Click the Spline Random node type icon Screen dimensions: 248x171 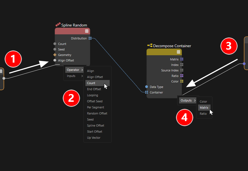coord(58,24)
